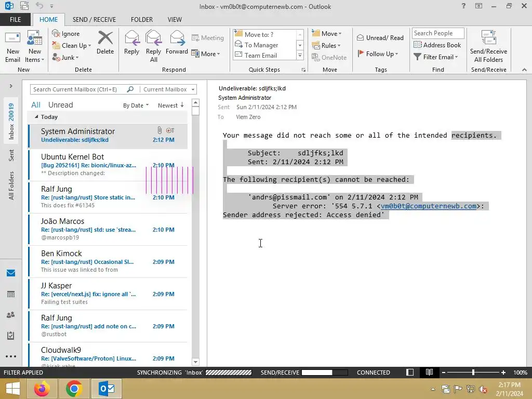Open the JJ Kasper email
The width and height of the screenshot is (532, 399).
(x=108, y=294)
